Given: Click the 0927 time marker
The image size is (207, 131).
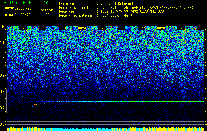Looking at the screenshot, I should (141, 28).
